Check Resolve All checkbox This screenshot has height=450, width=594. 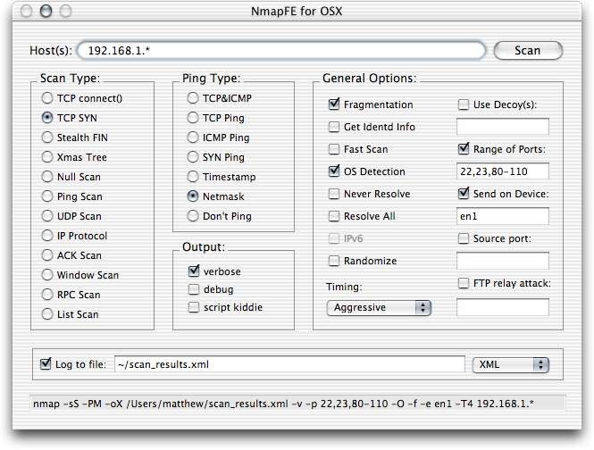334,216
